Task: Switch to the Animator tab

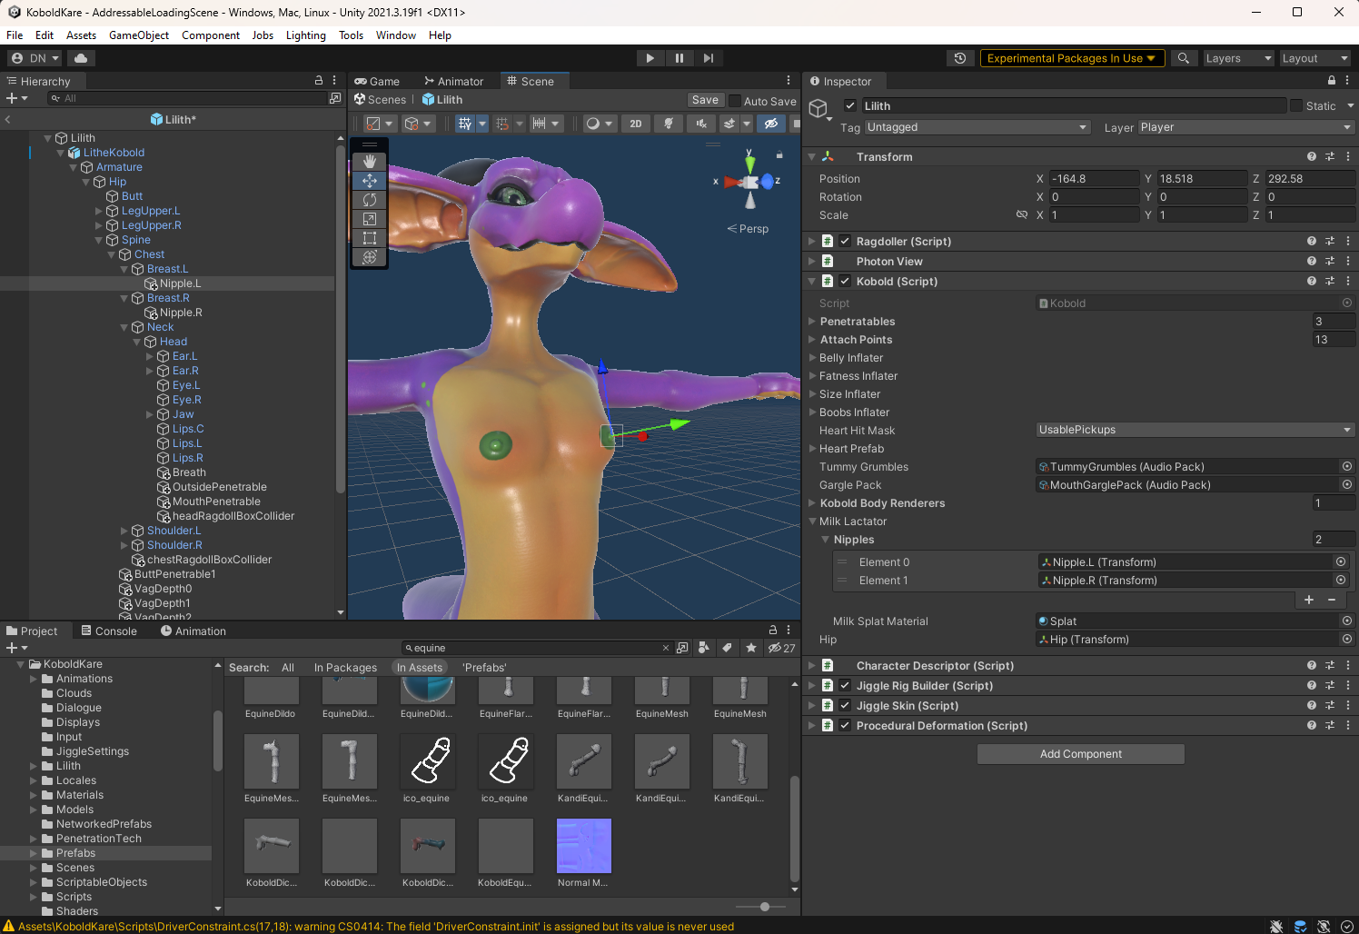Action: click(x=453, y=82)
